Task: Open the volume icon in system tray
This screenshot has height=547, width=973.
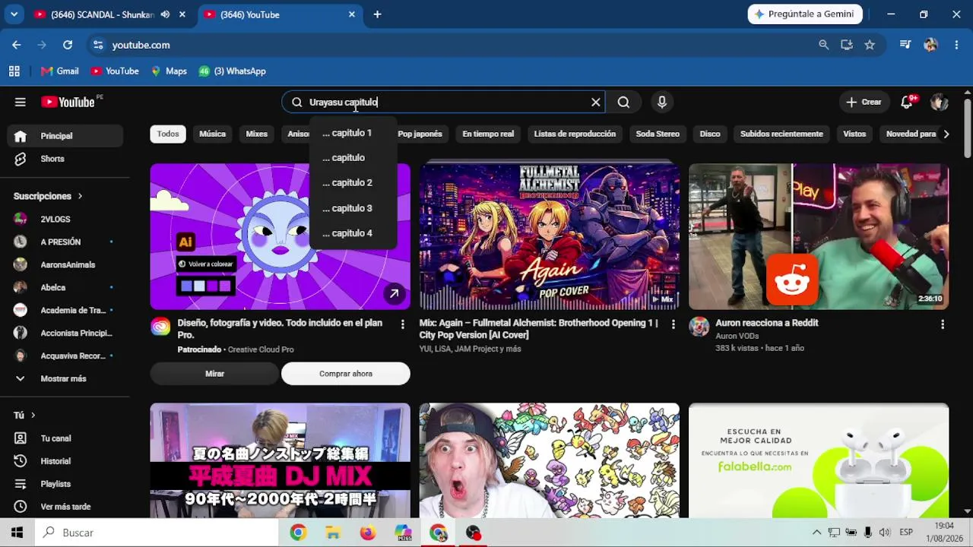Action: pos(884,533)
